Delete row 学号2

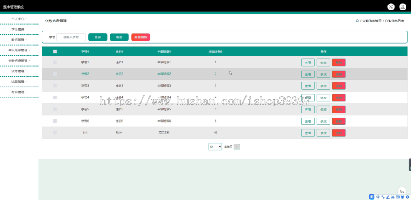coord(339,74)
